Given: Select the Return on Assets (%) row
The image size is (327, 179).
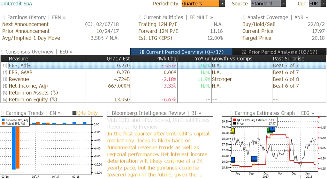Looking at the screenshot, I should (163, 93).
